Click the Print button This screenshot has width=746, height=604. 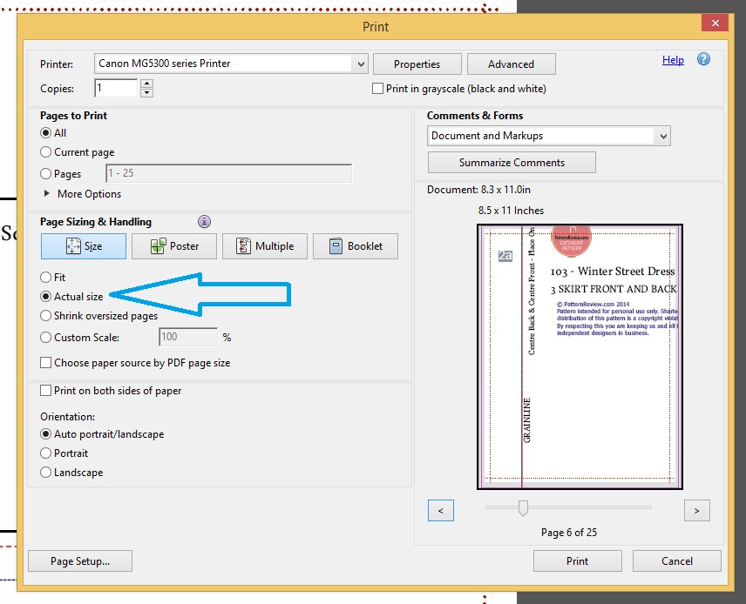[577, 561]
